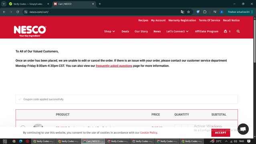Open the volume control in tray
This screenshot has width=256, height=144.
[235, 141]
